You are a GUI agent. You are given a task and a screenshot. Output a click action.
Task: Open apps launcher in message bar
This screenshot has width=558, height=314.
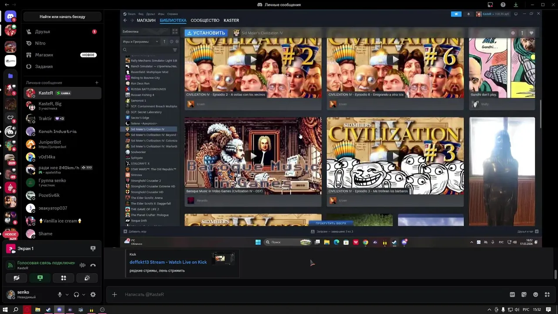pos(547,294)
